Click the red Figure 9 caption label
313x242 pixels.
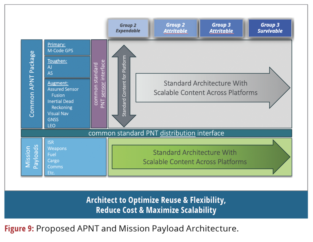pyautogui.click(x=19, y=229)
